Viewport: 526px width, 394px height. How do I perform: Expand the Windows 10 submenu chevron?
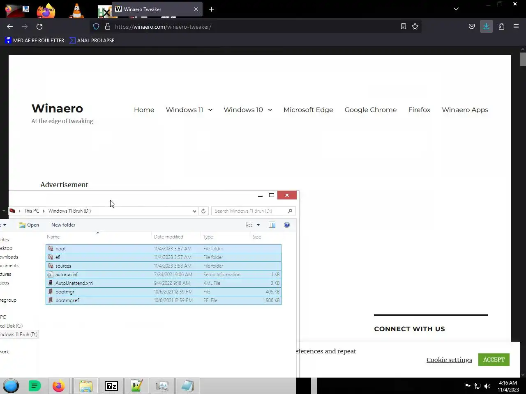270,110
